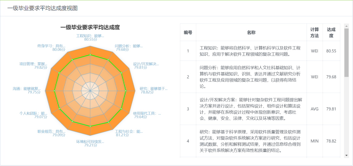Viewport: 353px width, 166px height.
Task: Select the 工程知识 80.55分 radar label
Action: pos(90,37)
